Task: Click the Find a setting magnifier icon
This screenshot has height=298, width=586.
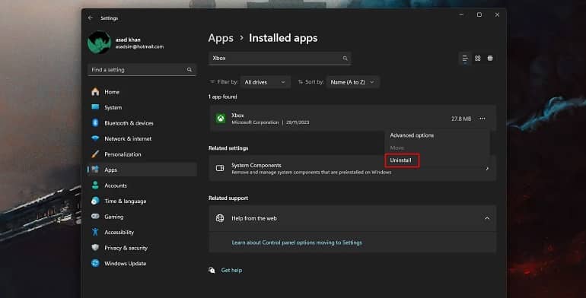Action: coord(189,70)
